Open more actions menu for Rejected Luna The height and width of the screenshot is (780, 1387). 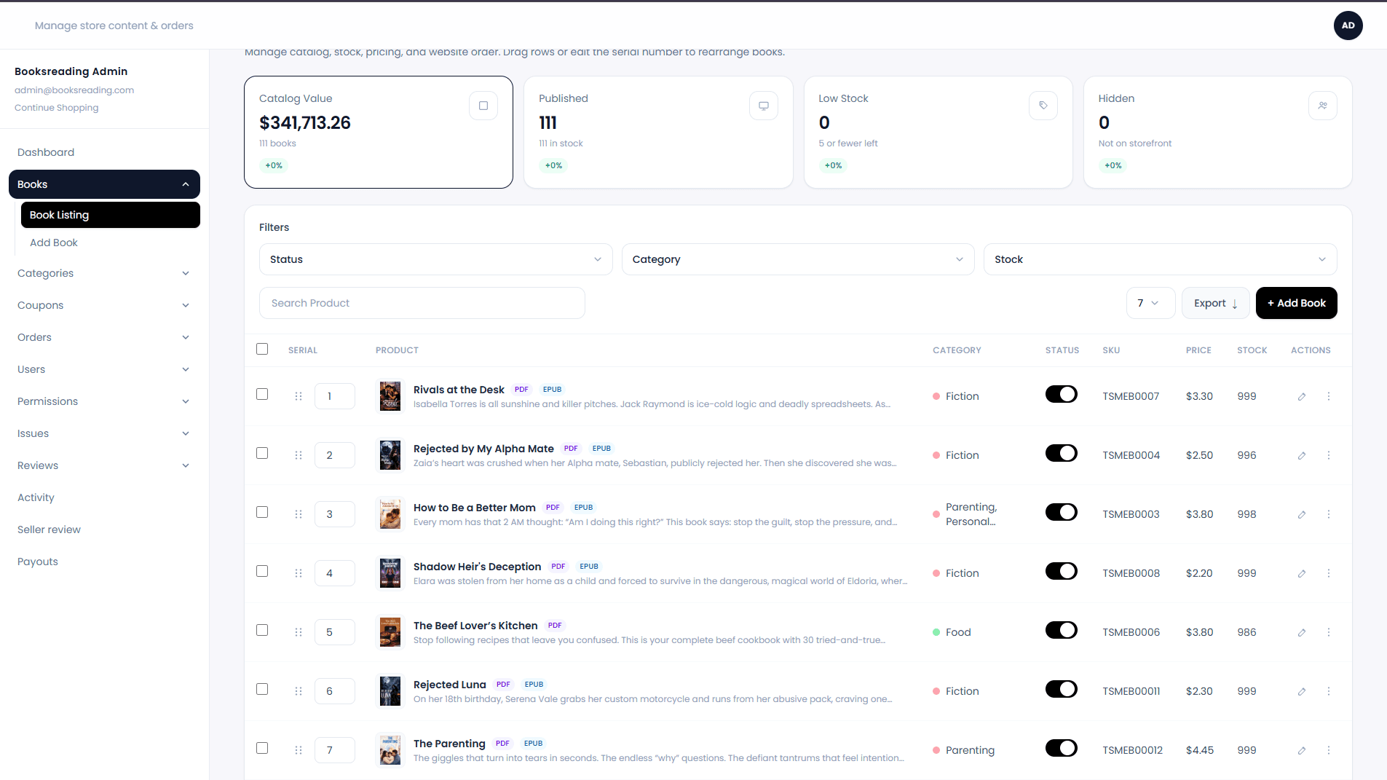point(1328,691)
